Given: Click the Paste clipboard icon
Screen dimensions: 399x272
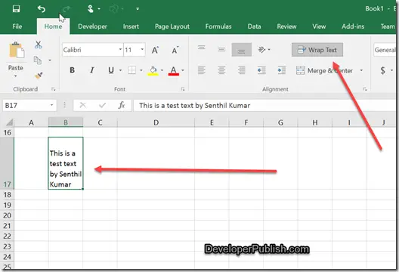Looking at the screenshot, I should pyautogui.click(x=17, y=50).
